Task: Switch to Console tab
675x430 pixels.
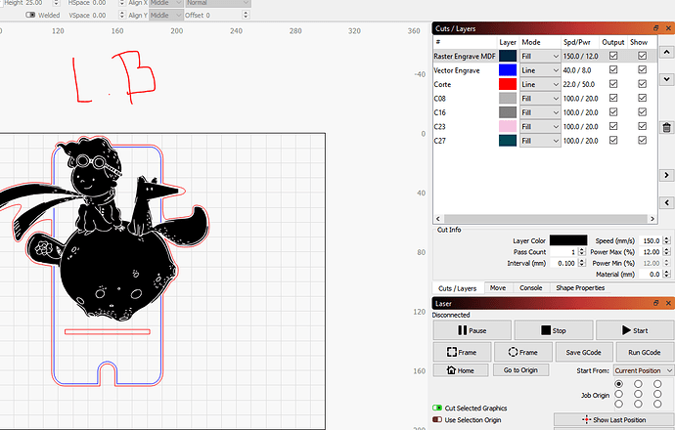Action: coord(530,287)
